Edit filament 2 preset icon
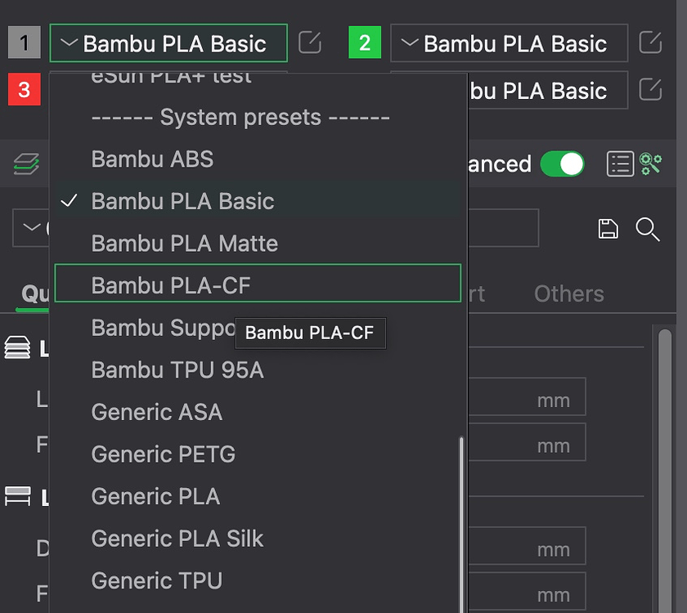This screenshot has width=687, height=613. click(x=650, y=43)
